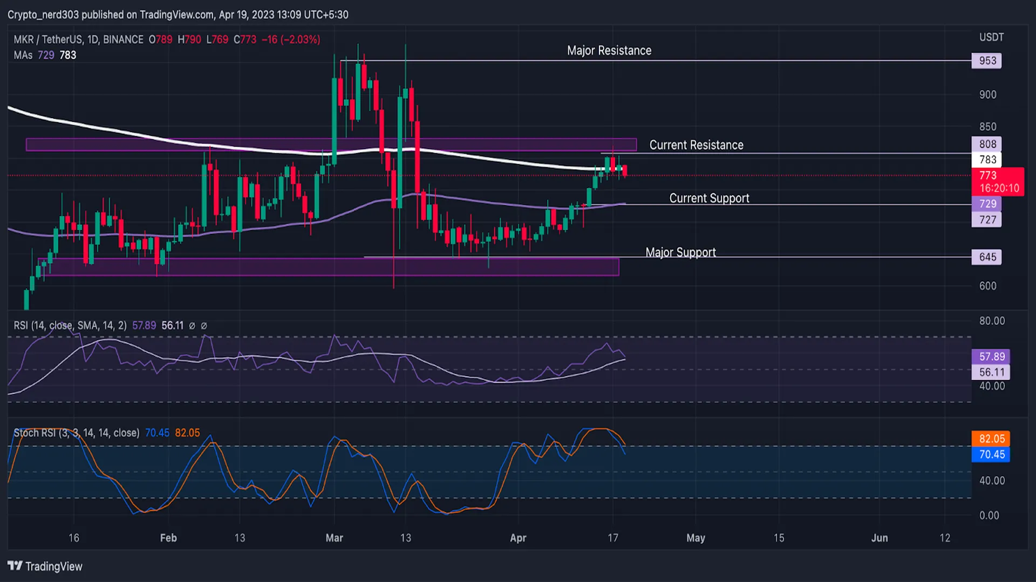Select the Current Support text label
This screenshot has height=582, width=1036.
(x=709, y=198)
